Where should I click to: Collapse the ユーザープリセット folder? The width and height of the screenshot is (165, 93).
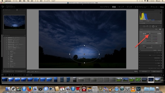6,49
